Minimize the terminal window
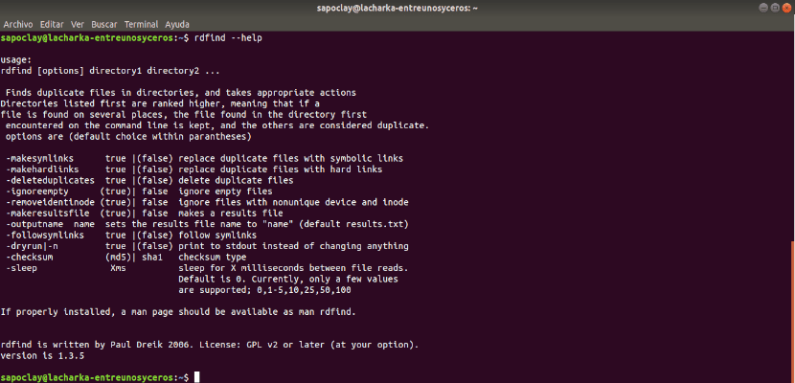Viewport: 795px width, 383px height. [764, 8]
